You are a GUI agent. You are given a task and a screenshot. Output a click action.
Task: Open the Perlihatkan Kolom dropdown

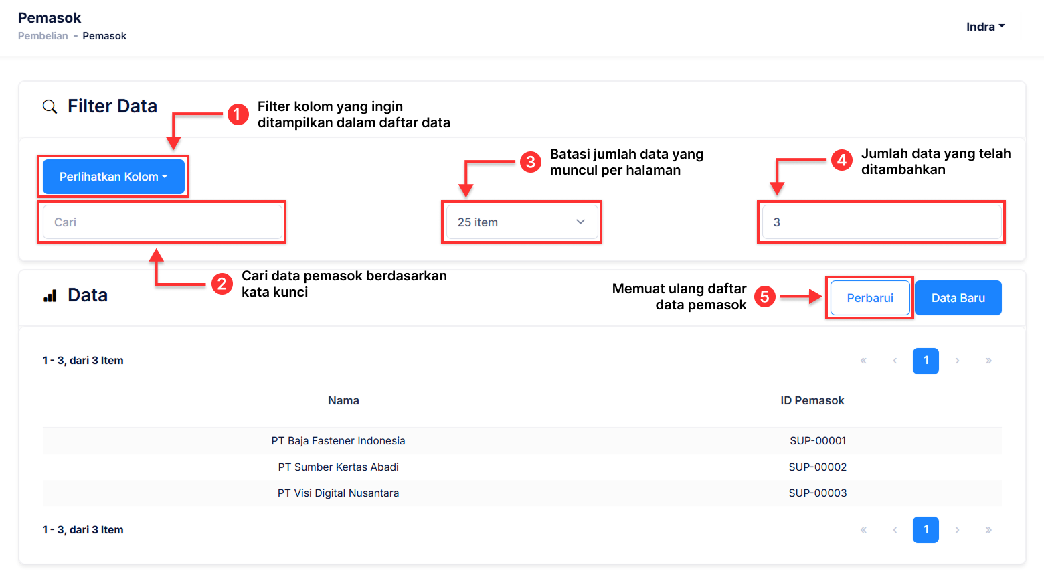[x=113, y=177]
